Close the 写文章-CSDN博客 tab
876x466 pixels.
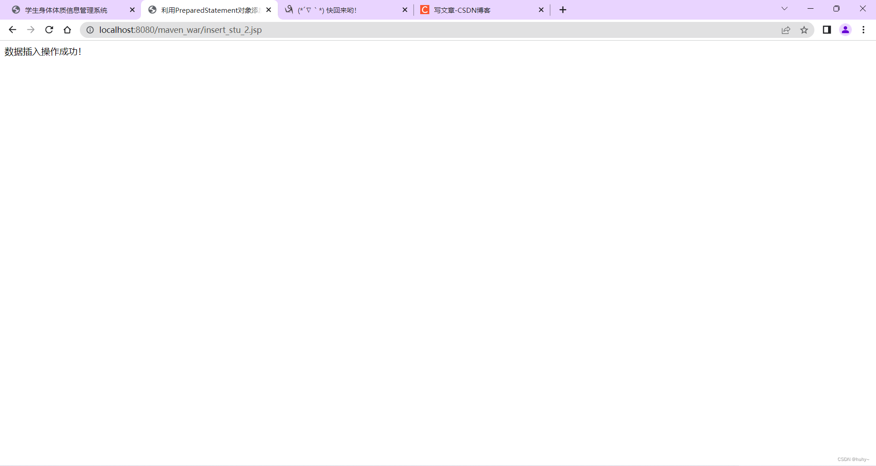point(541,10)
